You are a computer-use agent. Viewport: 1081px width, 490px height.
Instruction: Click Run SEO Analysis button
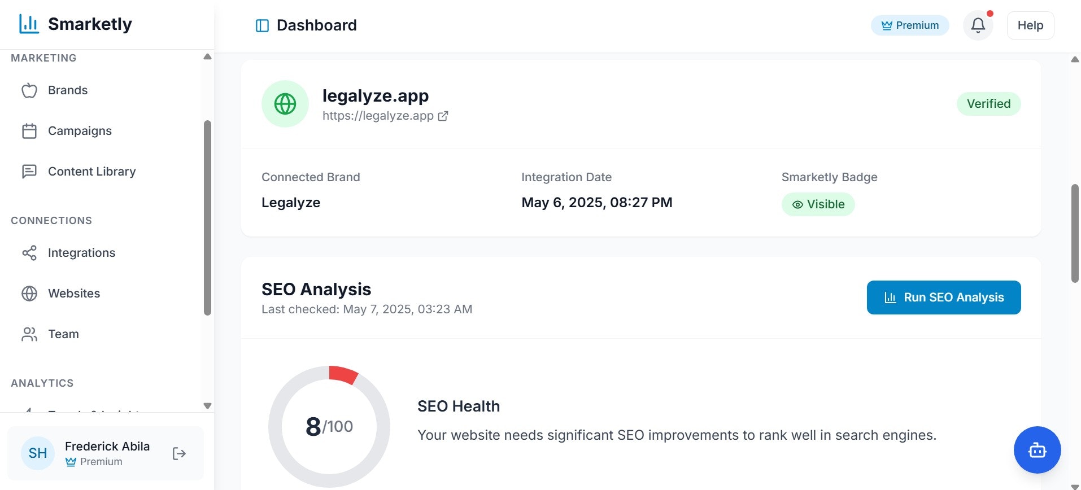point(944,297)
